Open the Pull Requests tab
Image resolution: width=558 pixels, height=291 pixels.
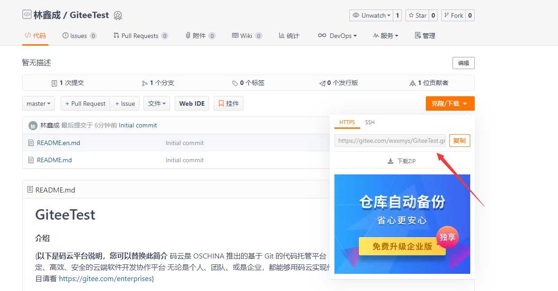(x=141, y=36)
